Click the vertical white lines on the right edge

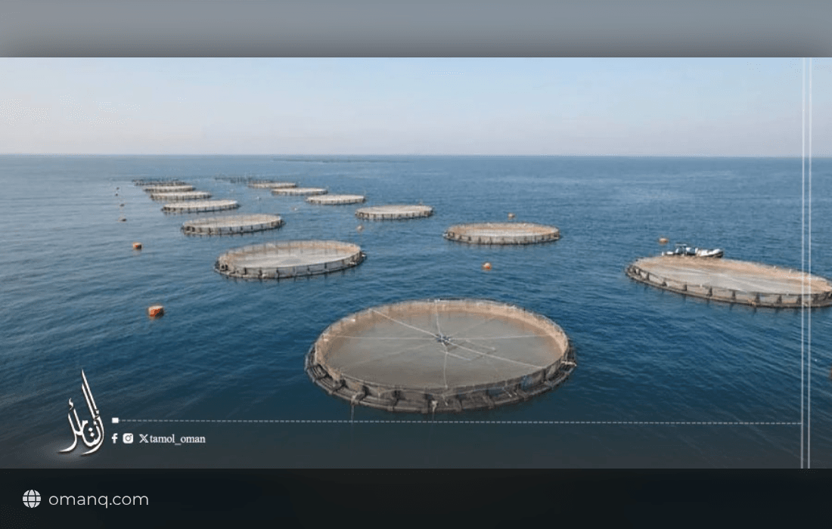click(806, 262)
